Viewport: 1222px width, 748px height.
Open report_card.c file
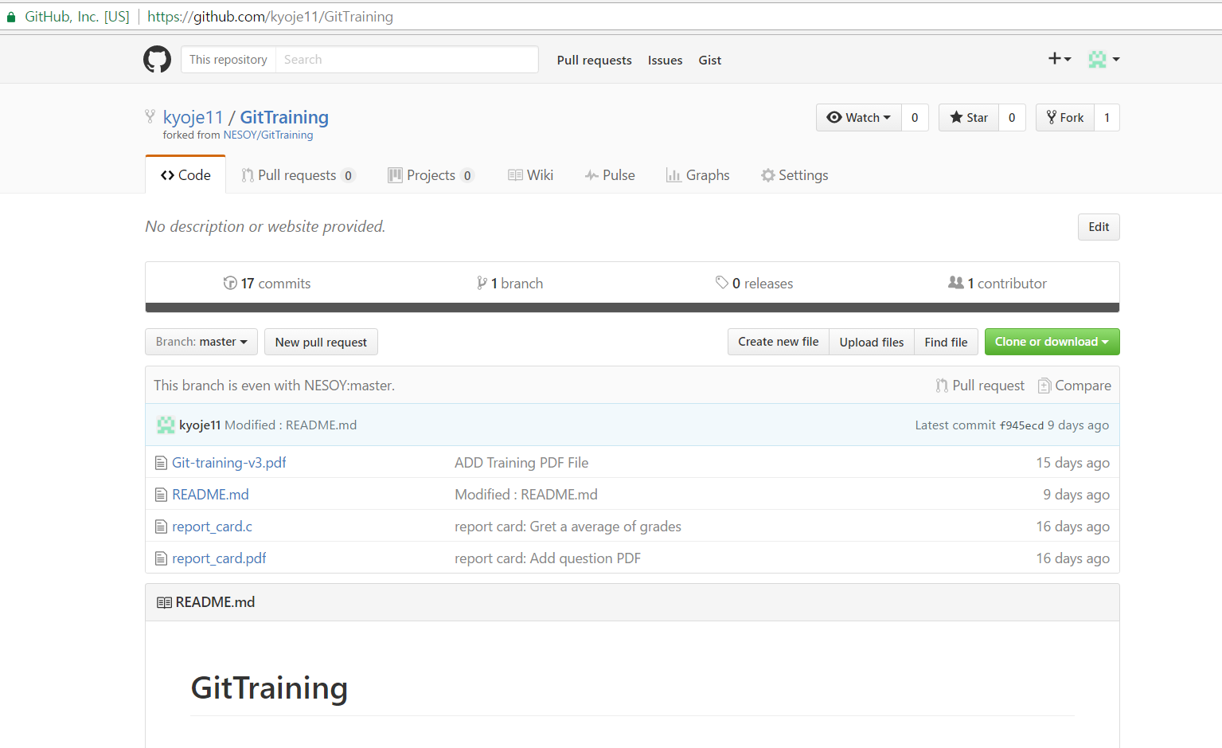click(212, 527)
